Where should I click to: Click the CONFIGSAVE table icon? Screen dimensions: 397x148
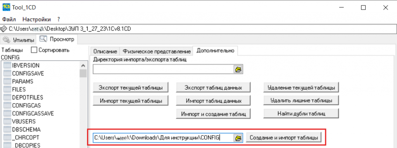(x=7, y=73)
